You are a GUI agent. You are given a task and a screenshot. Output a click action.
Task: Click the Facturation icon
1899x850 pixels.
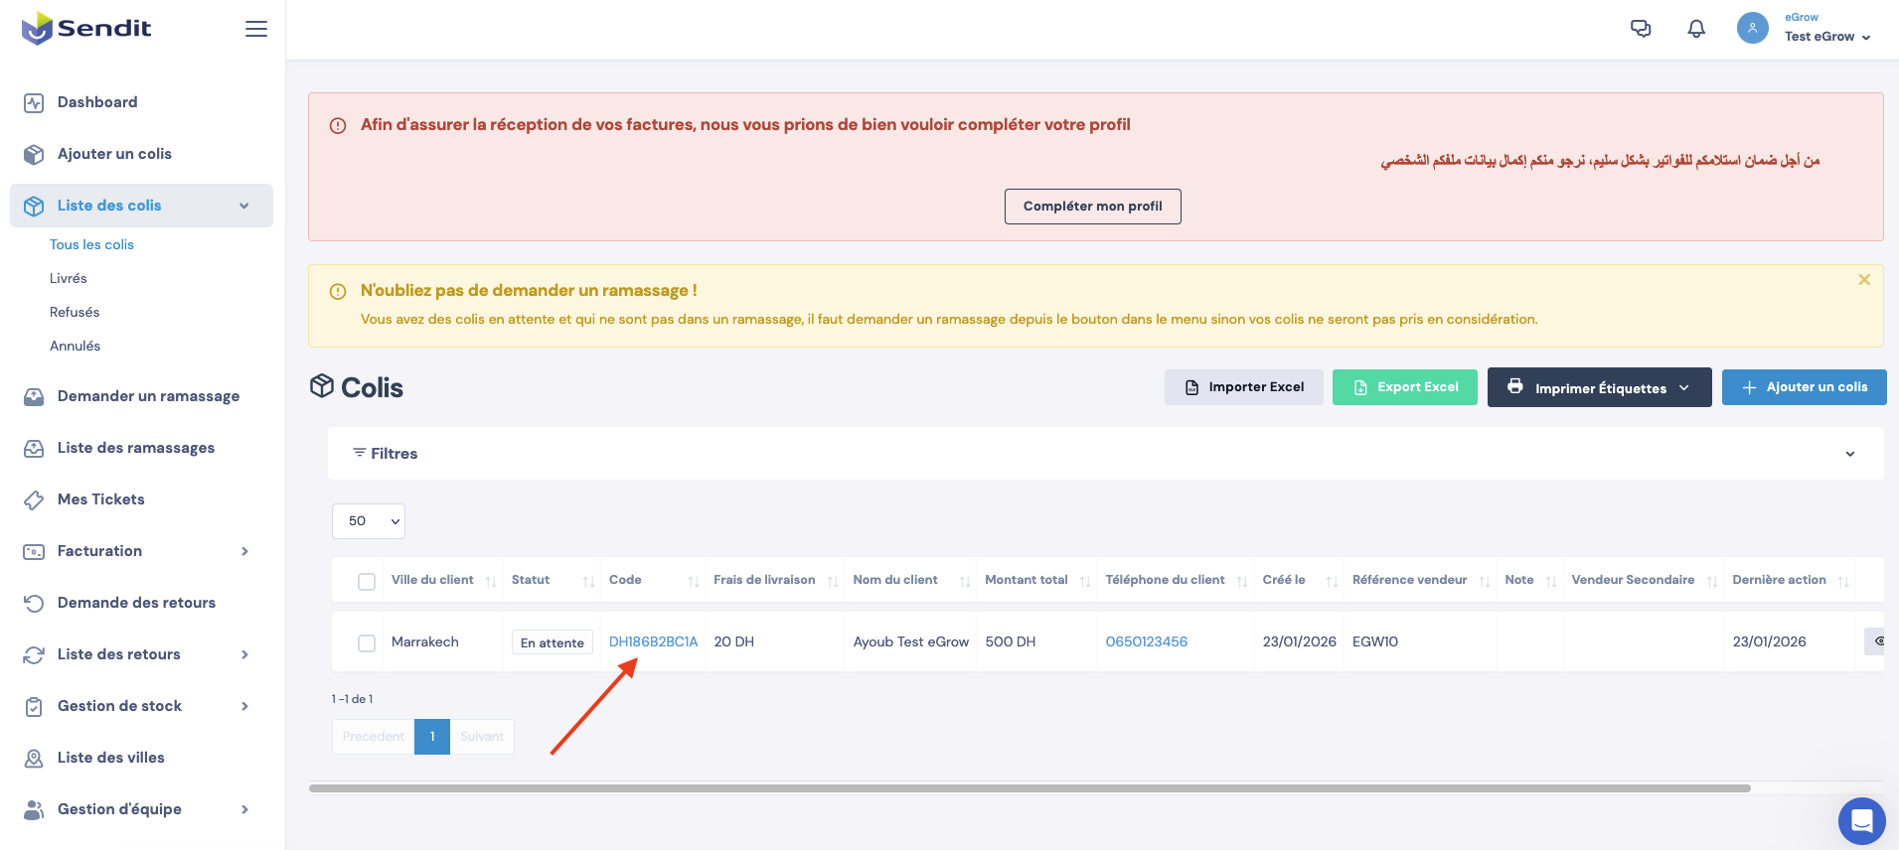point(34,551)
